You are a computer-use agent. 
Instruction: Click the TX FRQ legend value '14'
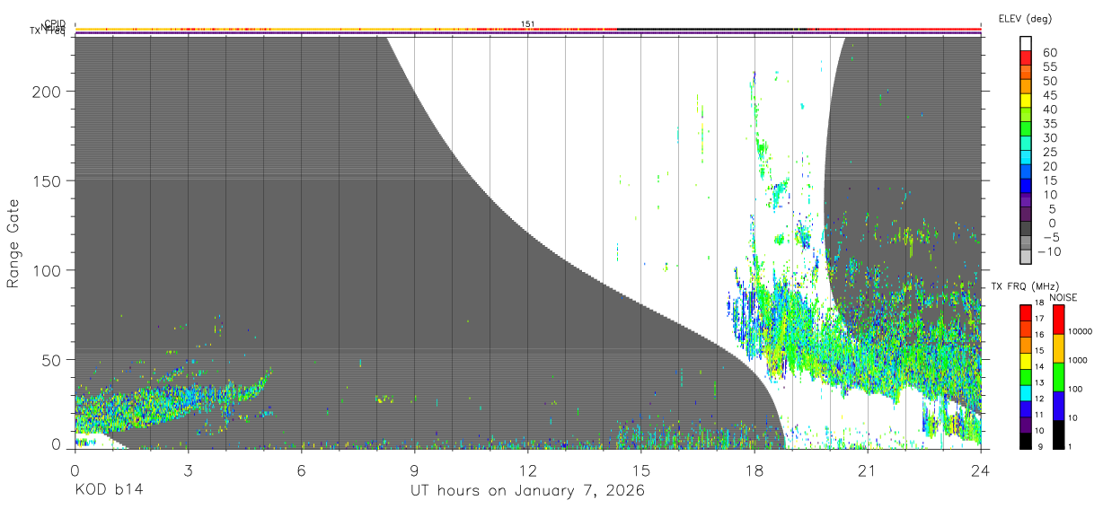pos(1039,366)
